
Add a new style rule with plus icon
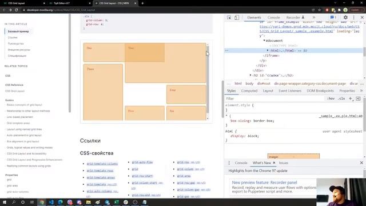(351, 99)
